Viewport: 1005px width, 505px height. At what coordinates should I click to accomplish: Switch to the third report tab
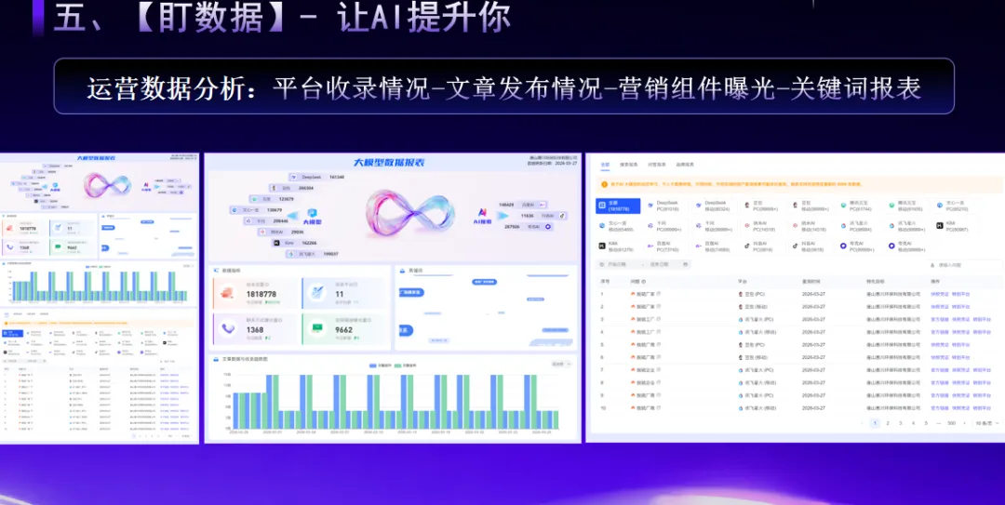[656, 165]
